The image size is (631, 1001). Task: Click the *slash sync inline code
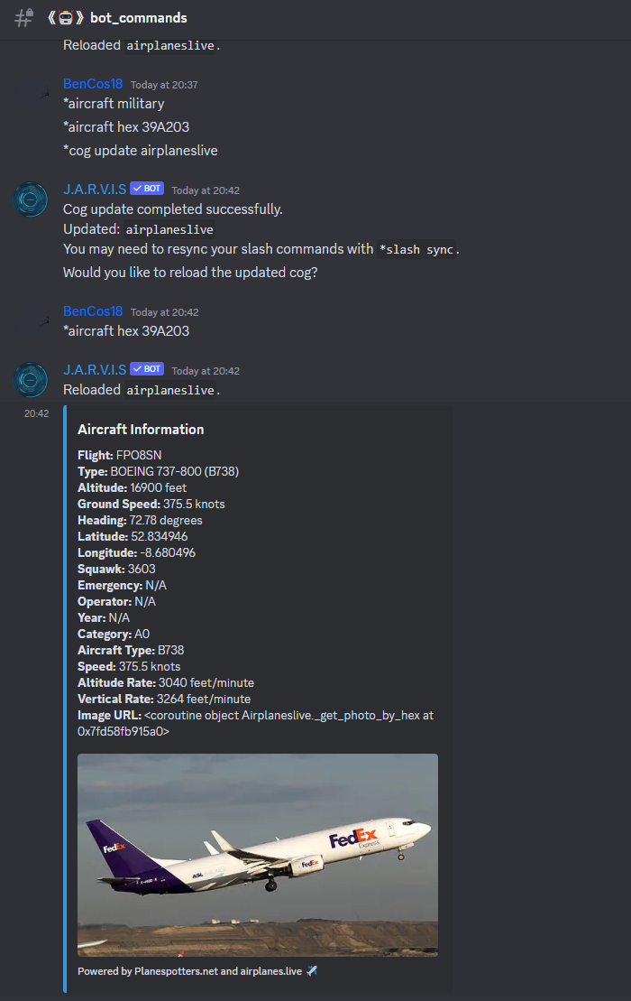coord(416,250)
